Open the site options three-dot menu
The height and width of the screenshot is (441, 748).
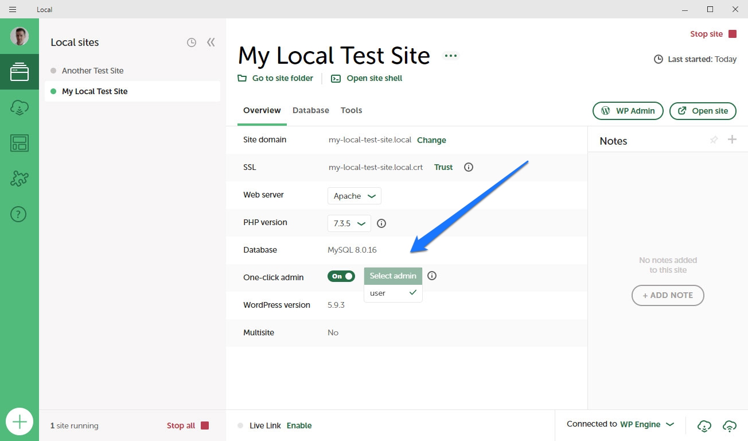pos(451,56)
